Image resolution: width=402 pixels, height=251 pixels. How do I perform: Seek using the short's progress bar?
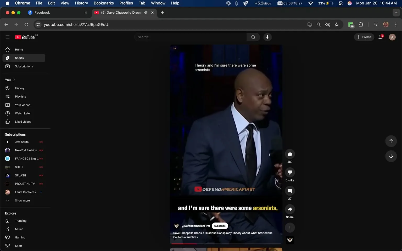click(226, 244)
